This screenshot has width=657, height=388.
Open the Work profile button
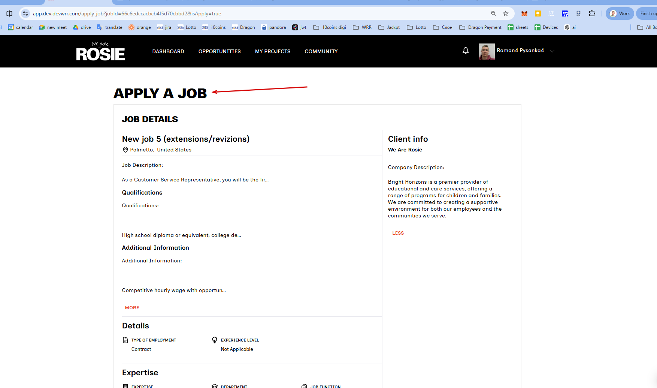pyautogui.click(x=620, y=13)
